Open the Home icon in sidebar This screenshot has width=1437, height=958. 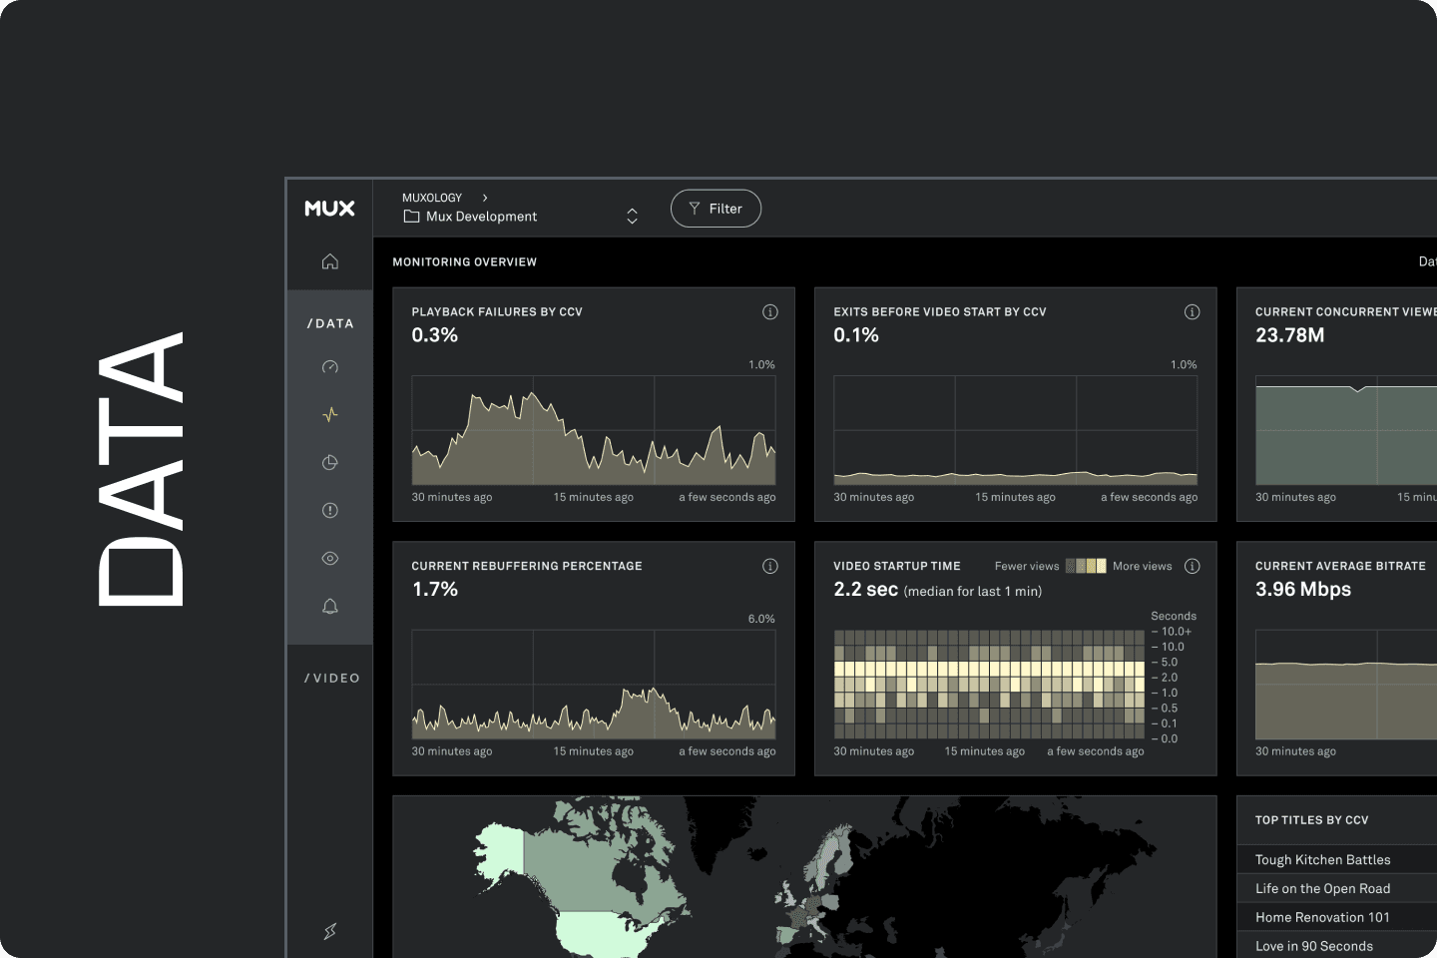click(x=330, y=261)
